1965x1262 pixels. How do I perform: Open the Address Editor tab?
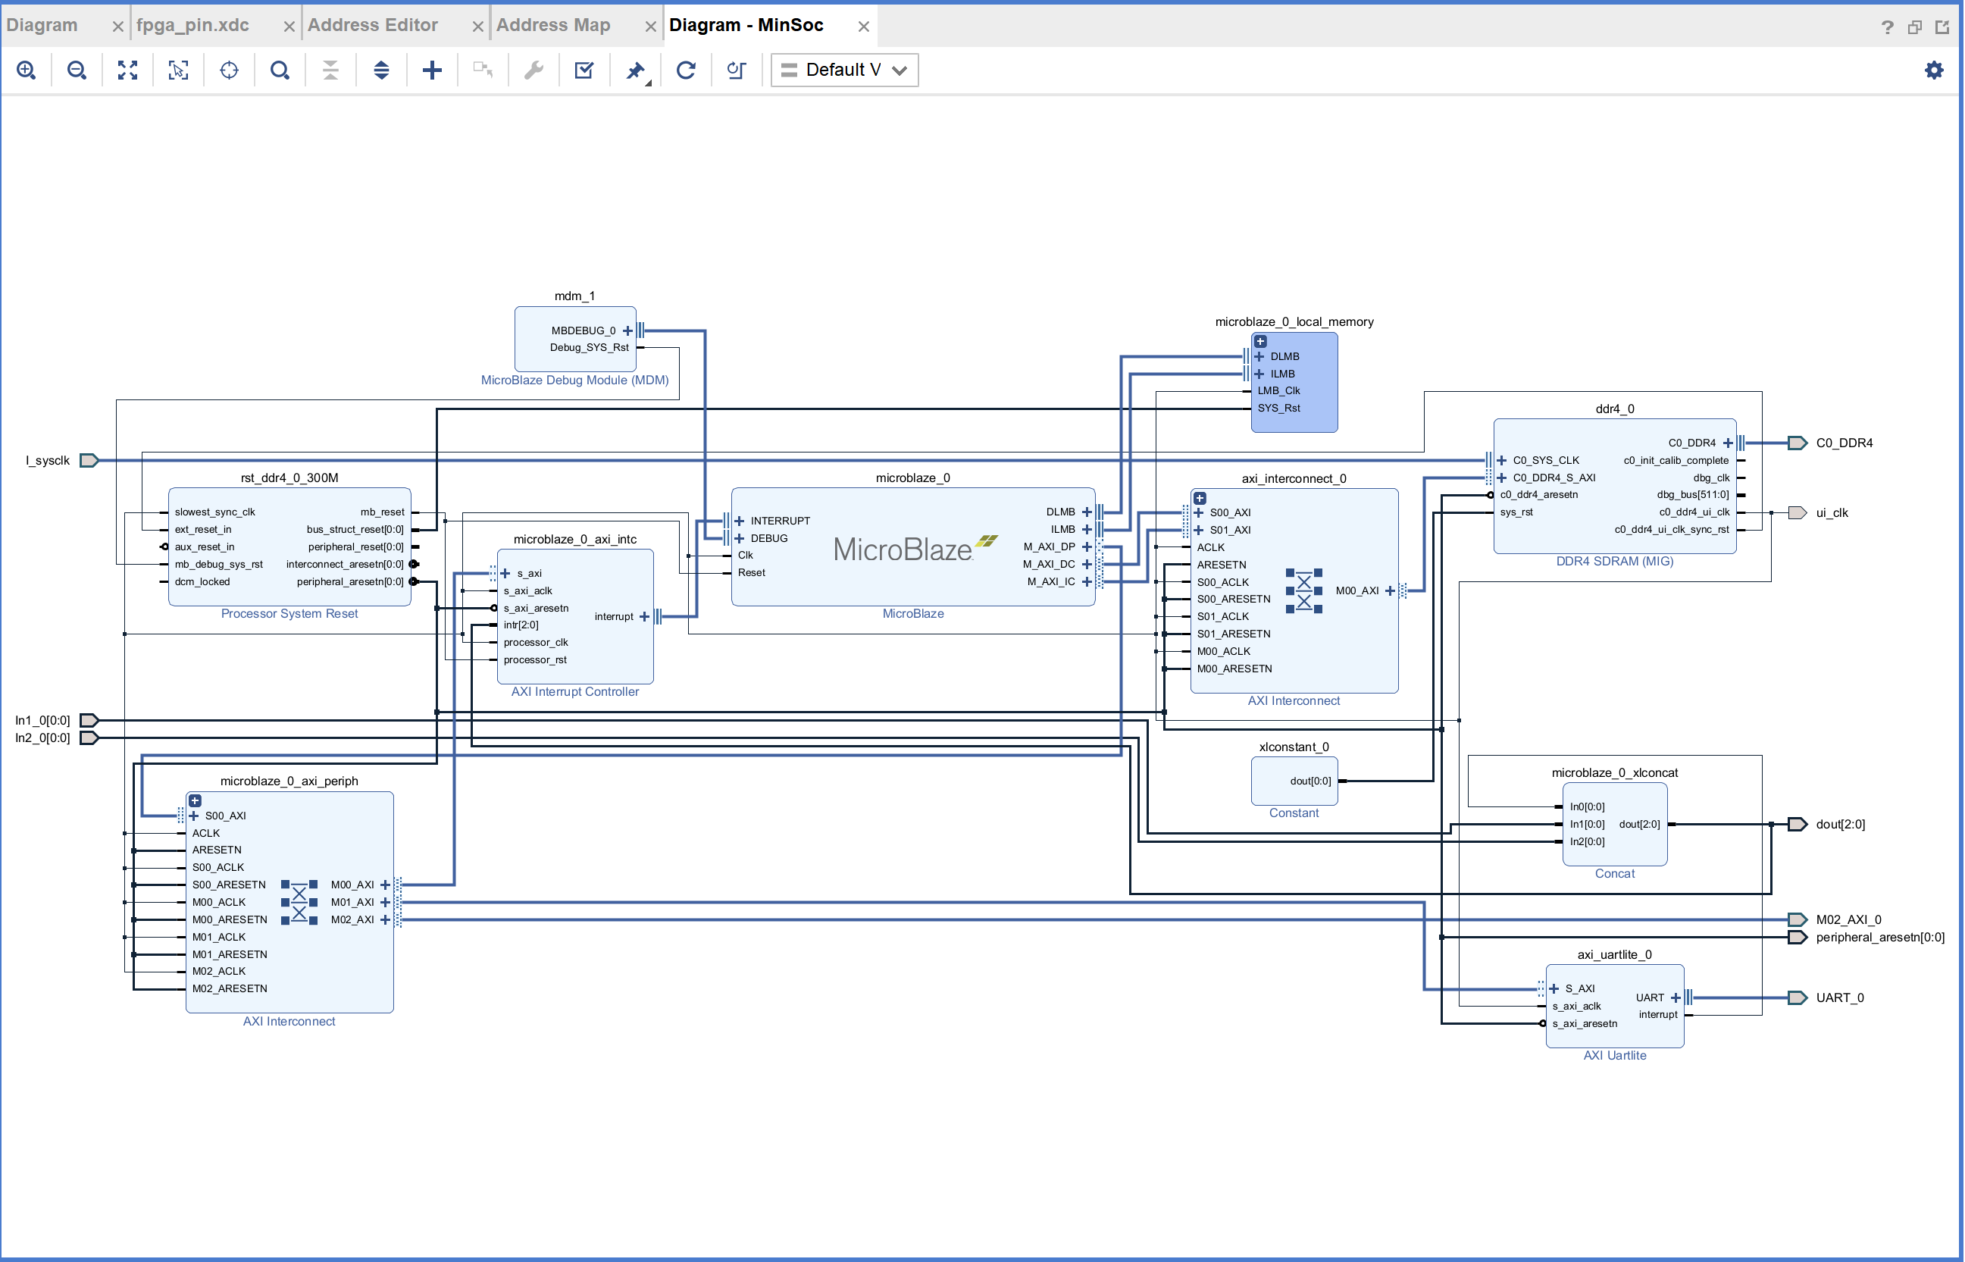(373, 26)
